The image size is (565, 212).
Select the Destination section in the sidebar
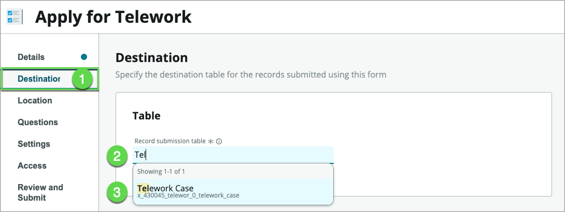pyautogui.click(x=39, y=79)
